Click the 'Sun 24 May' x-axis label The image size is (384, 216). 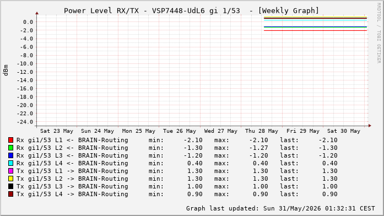click(x=98, y=131)
